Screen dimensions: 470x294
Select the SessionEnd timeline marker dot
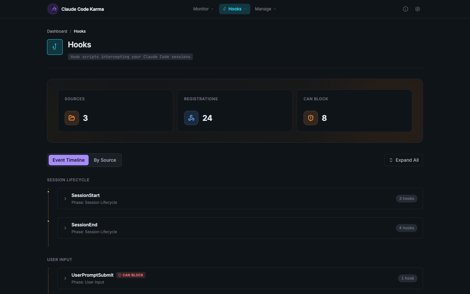(x=48, y=221)
